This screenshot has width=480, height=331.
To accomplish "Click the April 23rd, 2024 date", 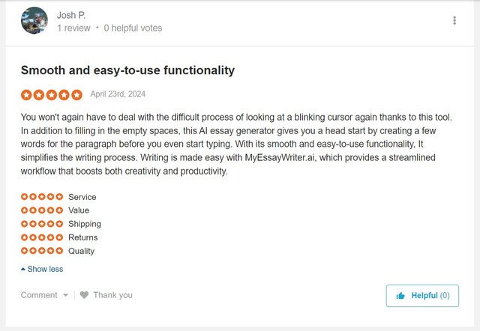I will (x=118, y=94).
